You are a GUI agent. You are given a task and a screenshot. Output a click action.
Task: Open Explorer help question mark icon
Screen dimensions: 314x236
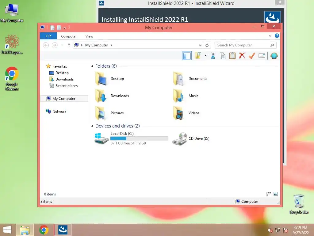pos(277,36)
